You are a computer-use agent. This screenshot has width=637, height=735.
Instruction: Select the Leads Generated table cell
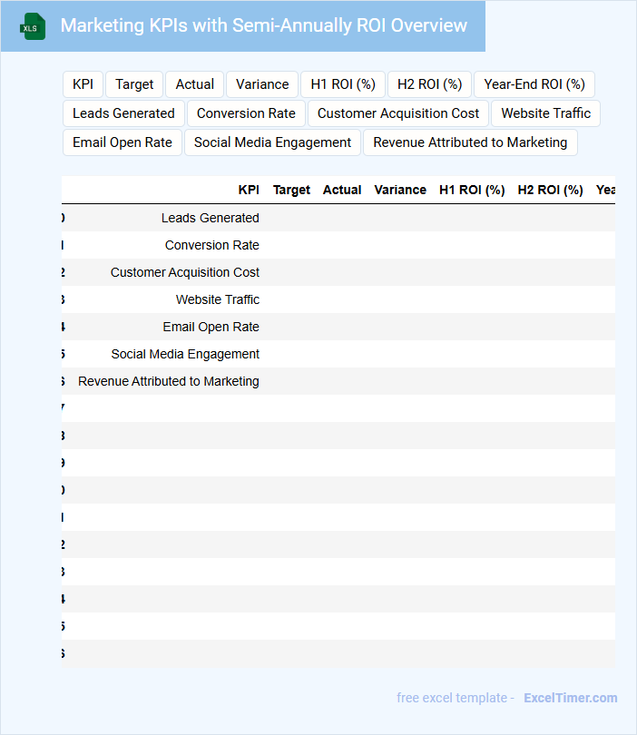210,218
